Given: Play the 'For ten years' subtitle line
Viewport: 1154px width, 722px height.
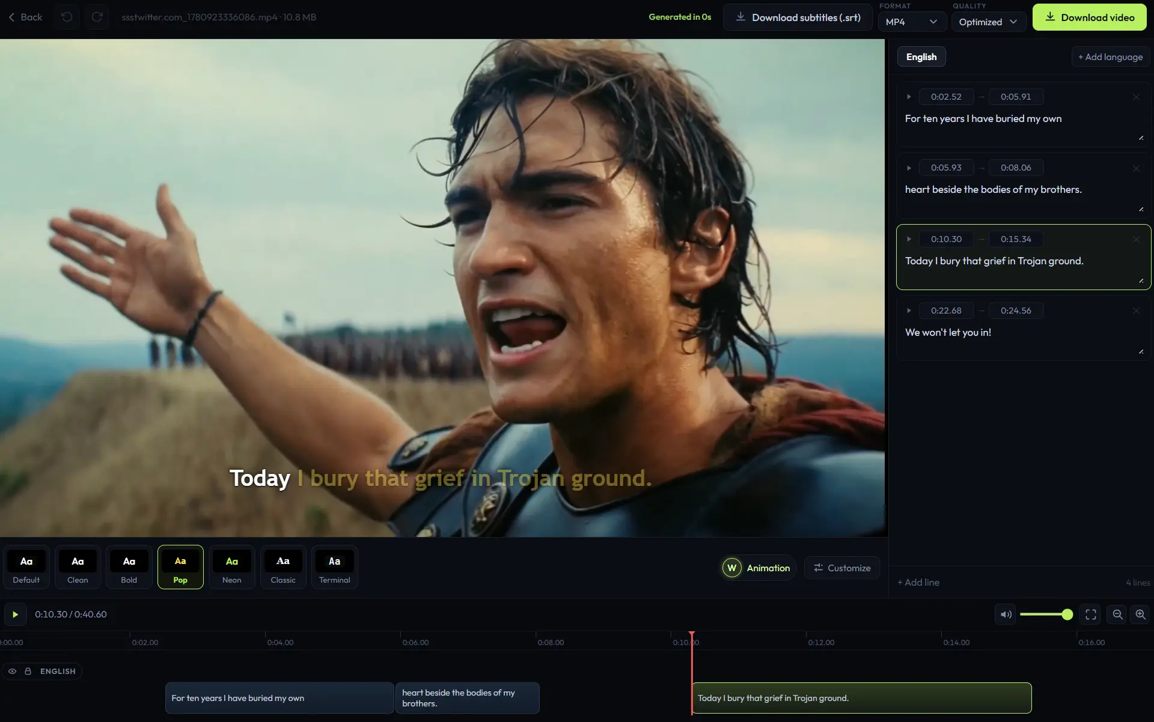Looking at the screenshot, I should (x=909, y=97).
